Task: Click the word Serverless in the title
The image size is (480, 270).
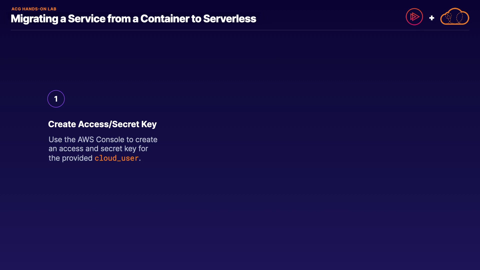Action: tap(229, 19)
